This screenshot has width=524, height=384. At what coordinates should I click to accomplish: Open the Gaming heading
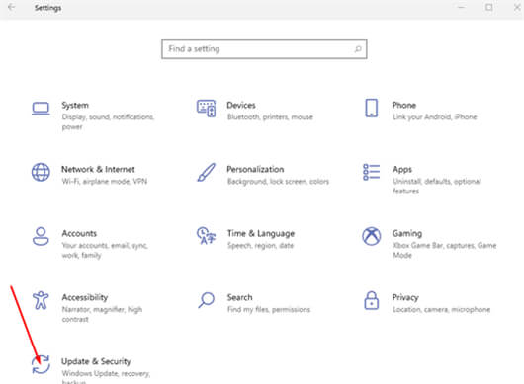point(407,233)
